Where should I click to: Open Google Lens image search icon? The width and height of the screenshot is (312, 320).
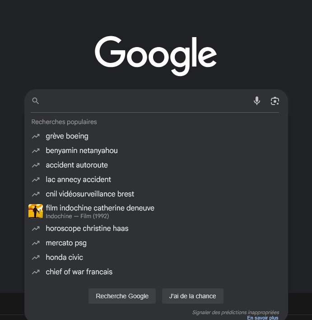tap(275, 101)
